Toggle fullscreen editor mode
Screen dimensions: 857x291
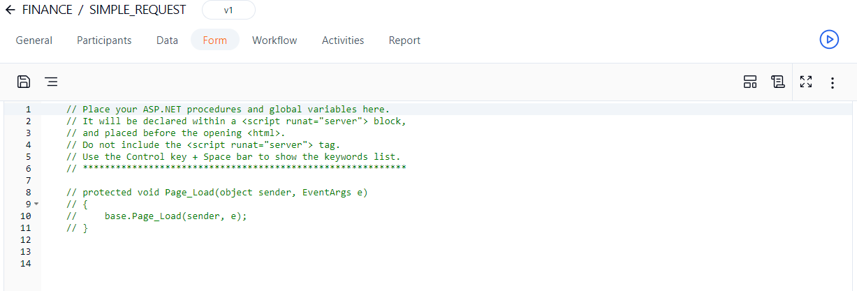[806, 82]
